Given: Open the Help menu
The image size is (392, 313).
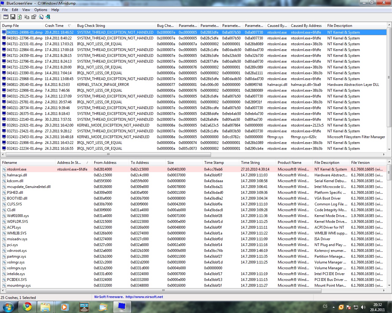Looking at the screenshot, I should [55, 10].
